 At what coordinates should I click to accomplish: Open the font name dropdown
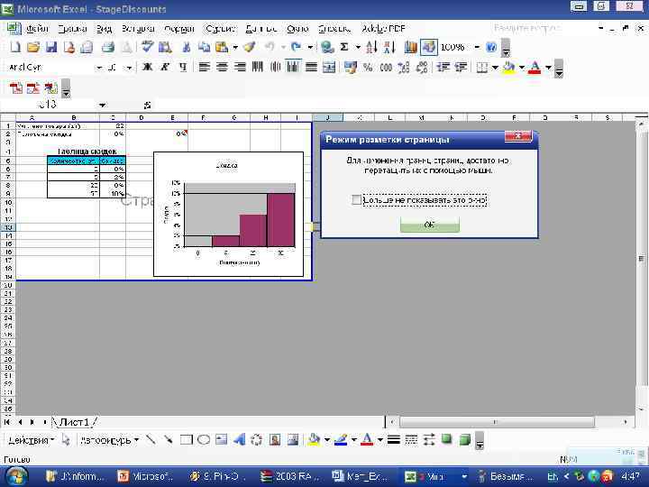point(98,68)
